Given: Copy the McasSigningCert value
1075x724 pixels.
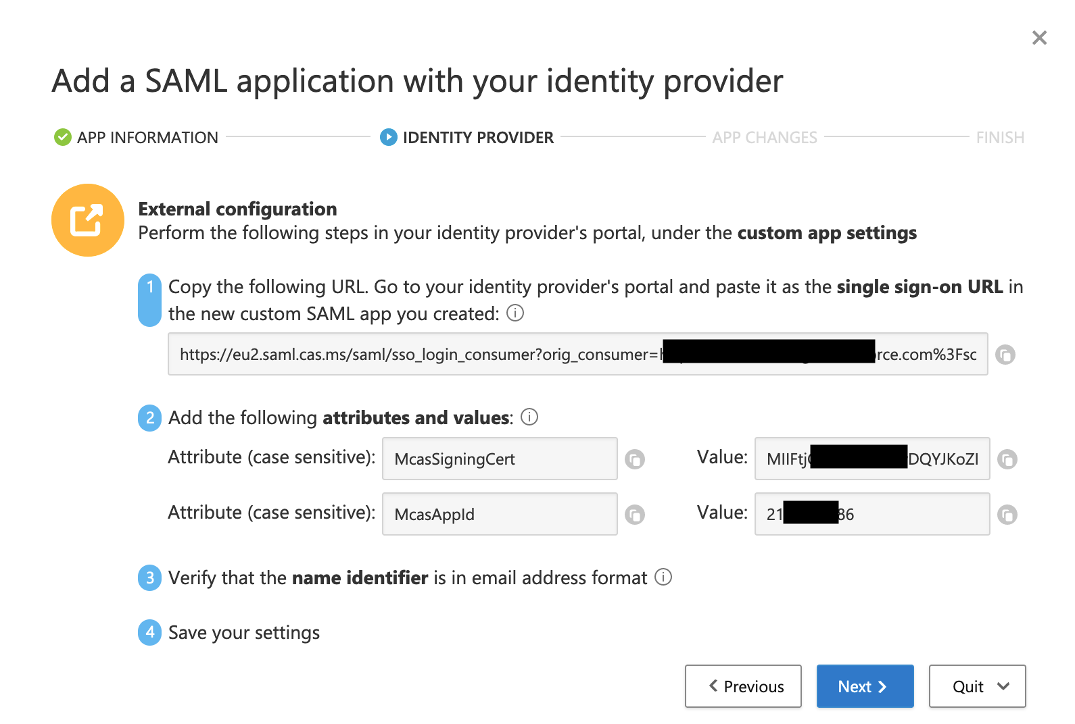Looking at the screenshot, I should point(1007,459).
